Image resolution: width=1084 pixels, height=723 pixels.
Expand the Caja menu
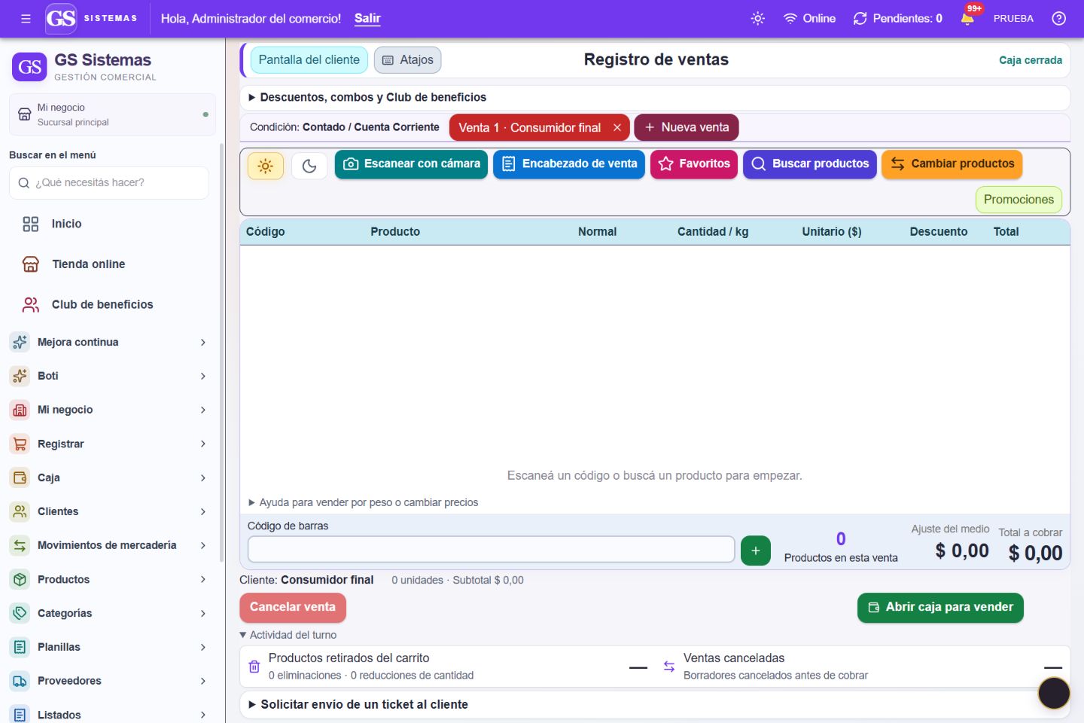tap(111, 477)
